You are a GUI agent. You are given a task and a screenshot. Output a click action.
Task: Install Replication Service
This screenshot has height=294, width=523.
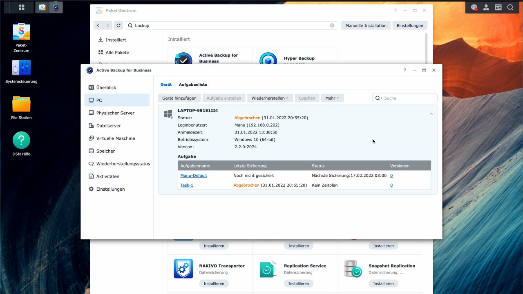tap(299, 283)
